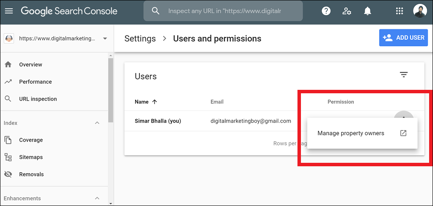
Task: Click the search magnifier icon
Action: pyautogui.click(x=156, y=11)
